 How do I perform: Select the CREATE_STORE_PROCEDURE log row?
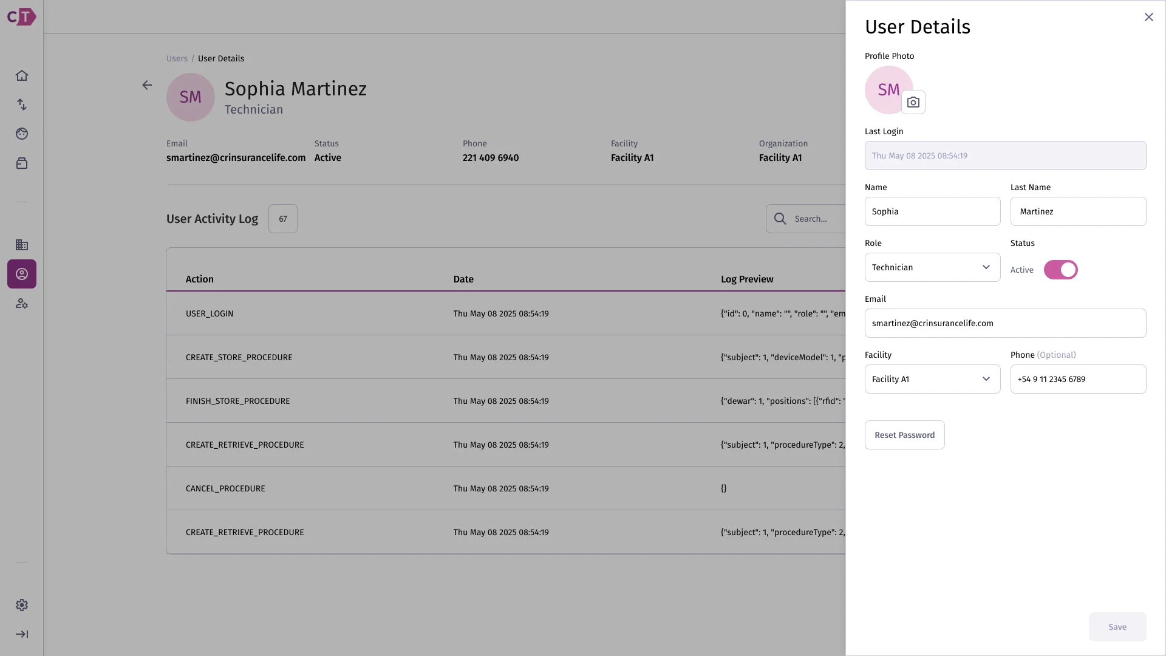(506, 357)
